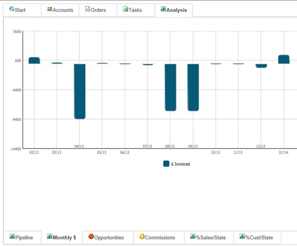This screenshot has width=297, height=247.
Task: Click the %Cust/State chart icon
Action: tap(242, 237)
